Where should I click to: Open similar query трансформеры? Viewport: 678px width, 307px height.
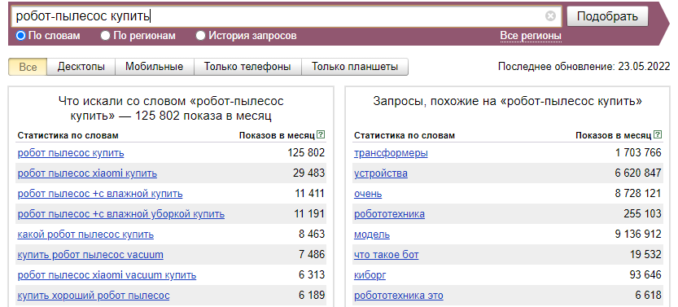(391, 153)
